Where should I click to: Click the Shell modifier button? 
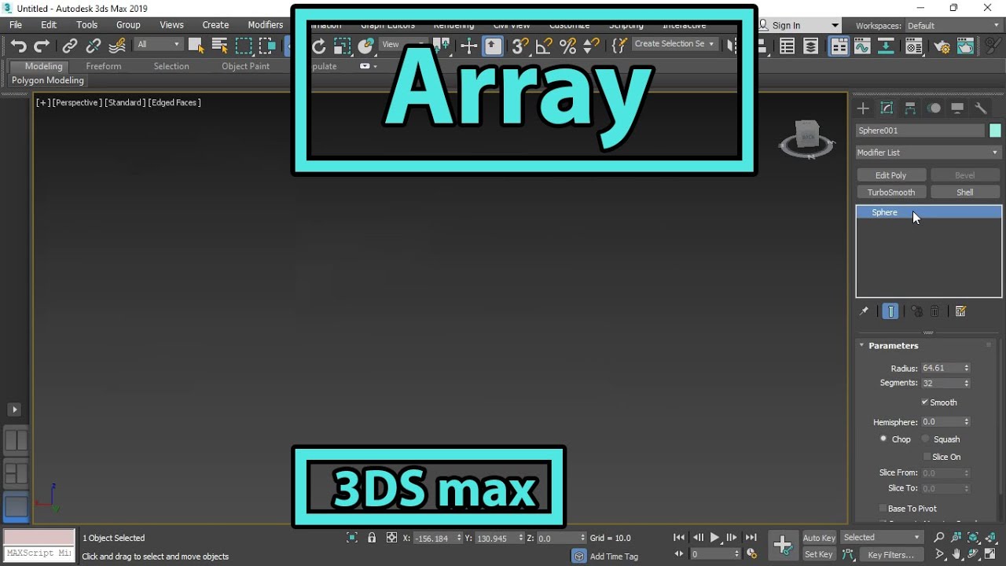point(965,193)
